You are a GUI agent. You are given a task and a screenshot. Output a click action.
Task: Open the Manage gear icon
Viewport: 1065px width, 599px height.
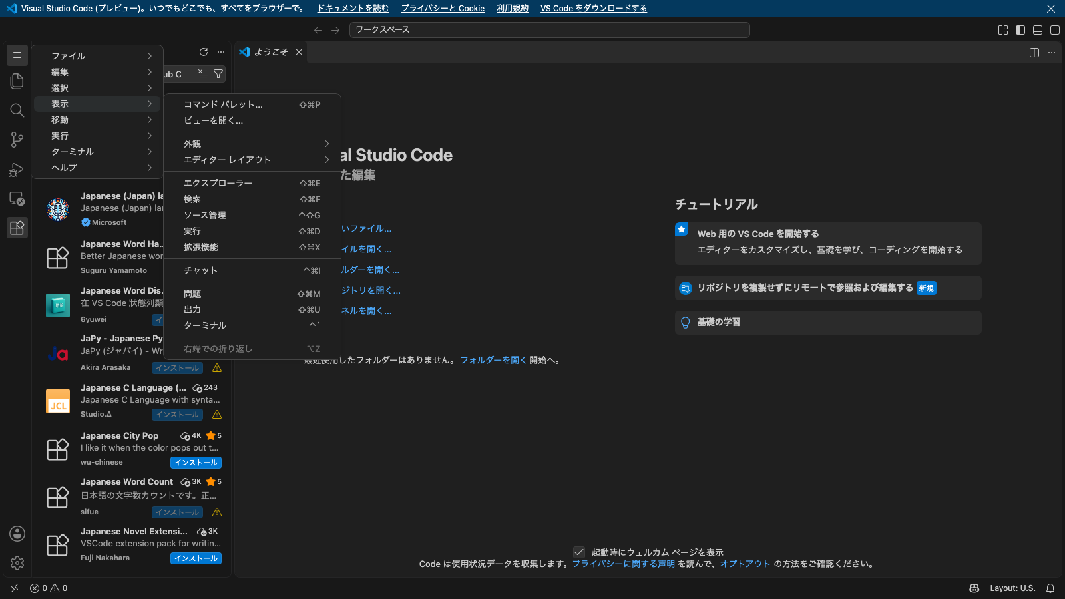tap(17, 563)
